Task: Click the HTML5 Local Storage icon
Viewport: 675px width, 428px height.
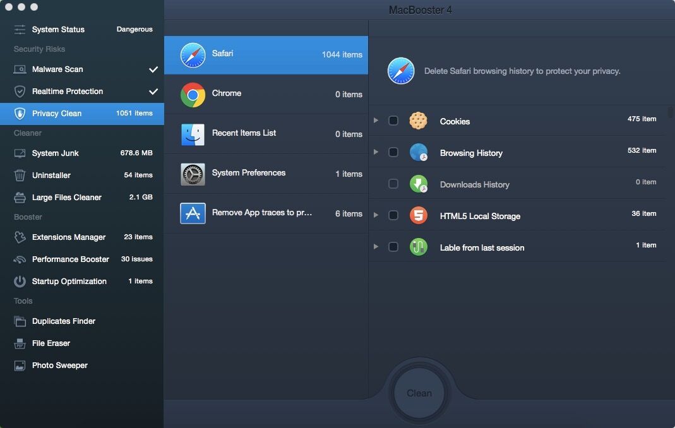Action: [418, 215]
